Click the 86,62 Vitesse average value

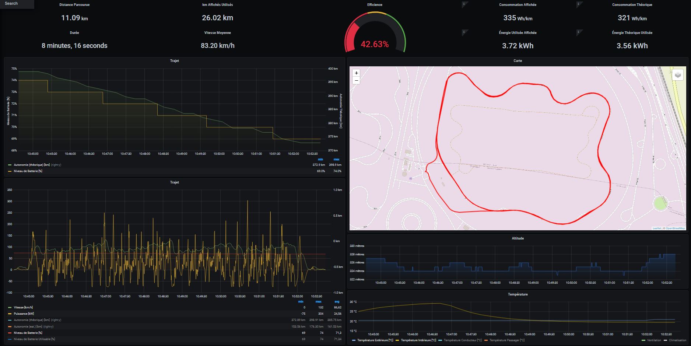click(337, 307)
